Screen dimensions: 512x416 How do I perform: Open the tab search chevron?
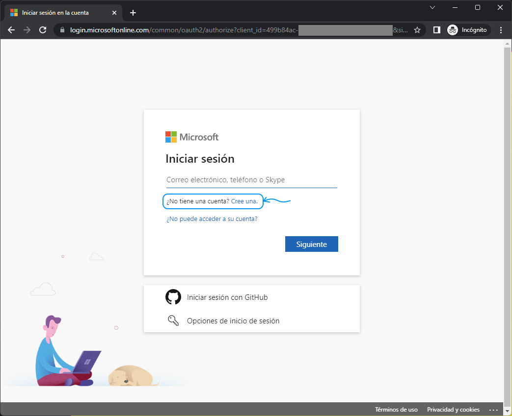click(x=432, y=7)
